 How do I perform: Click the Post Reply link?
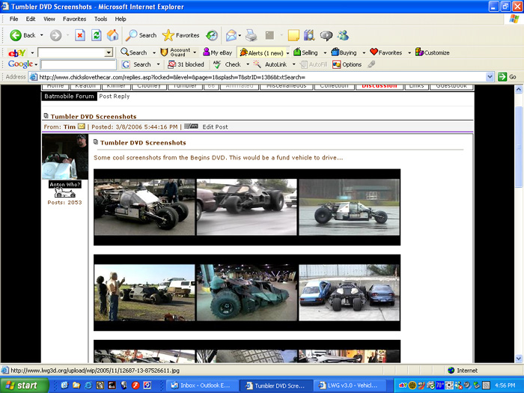pyautogui.click(x=115, y=97)
